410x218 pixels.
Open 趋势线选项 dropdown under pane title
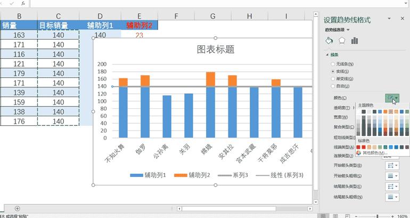(x=337, y=30)
